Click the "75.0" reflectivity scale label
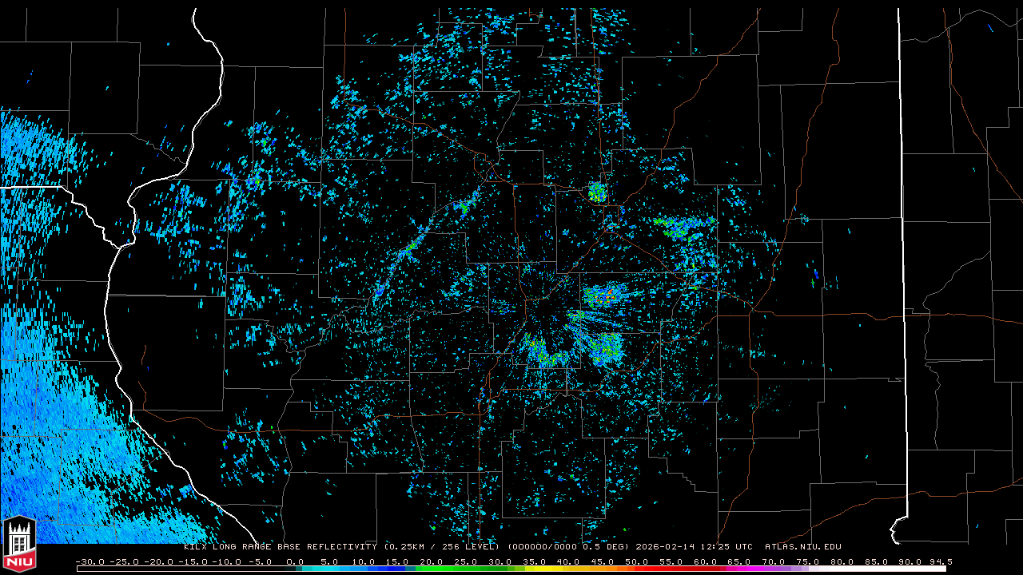Screen dimensions: 1023x575 [x=808, y=561]
